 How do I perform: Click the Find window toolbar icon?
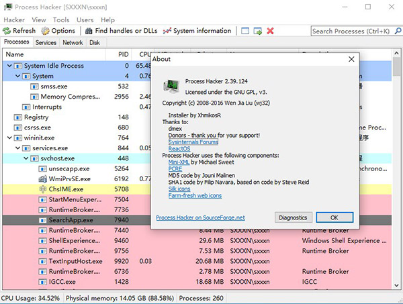[246, 31]
